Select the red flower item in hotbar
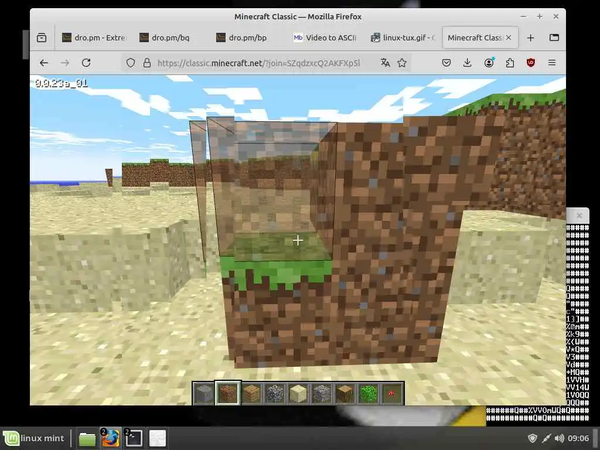 click(391, 393)
